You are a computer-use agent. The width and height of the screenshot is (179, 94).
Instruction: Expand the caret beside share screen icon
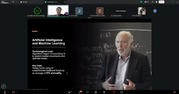(x=99, y=92)
